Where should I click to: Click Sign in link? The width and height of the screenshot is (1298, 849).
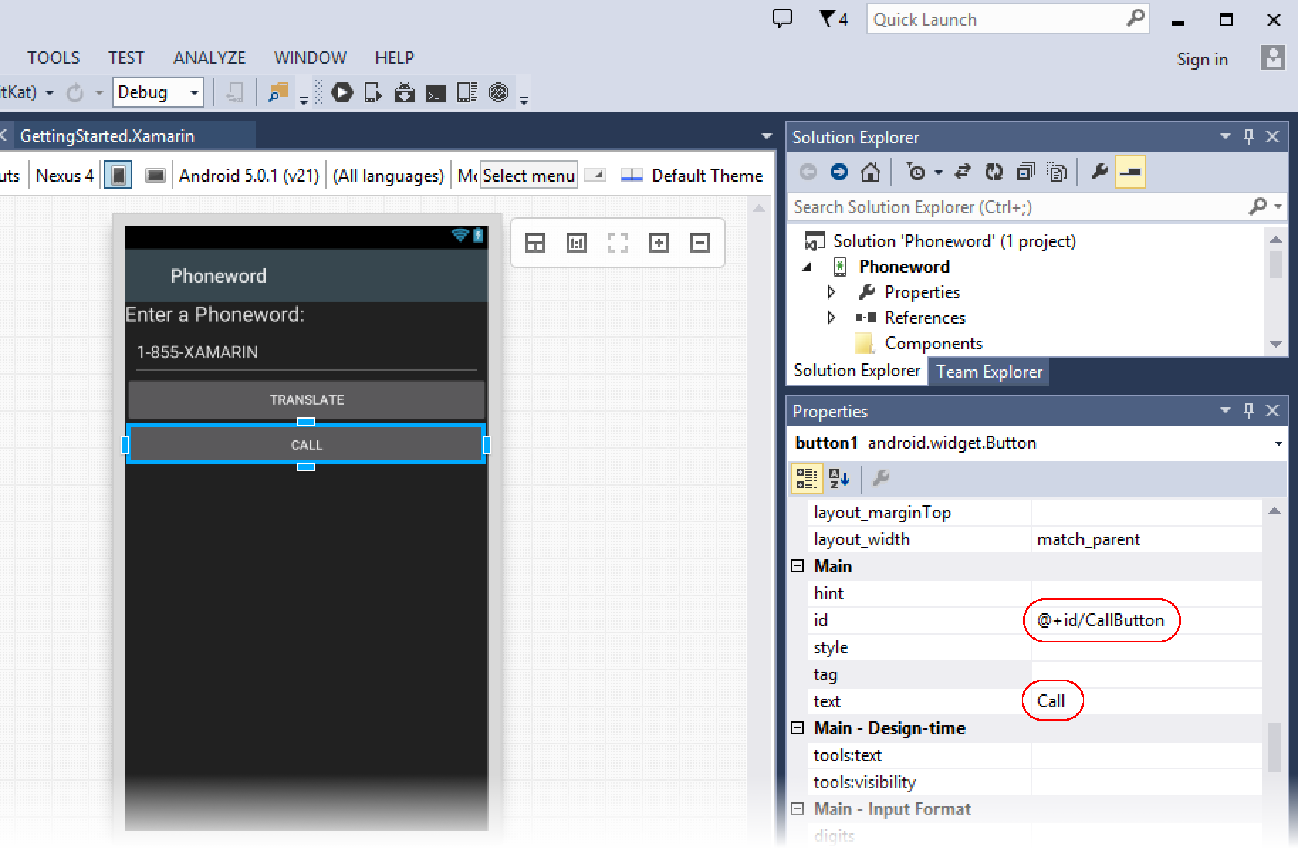[x=1201, y=60]
